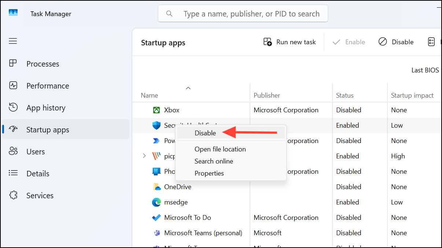Select the msedge browser icon
Viewport: 442px width, 248px height.
pos(156,202)
